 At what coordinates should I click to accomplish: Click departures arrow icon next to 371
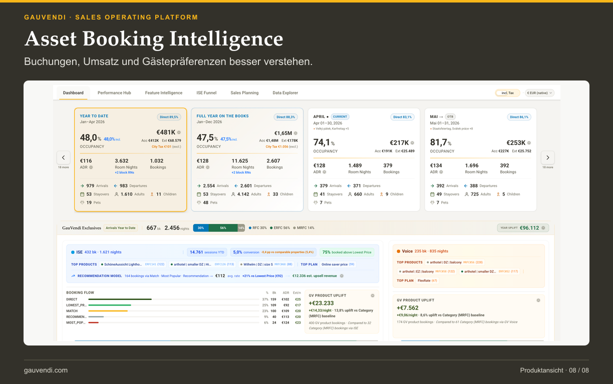349,185
